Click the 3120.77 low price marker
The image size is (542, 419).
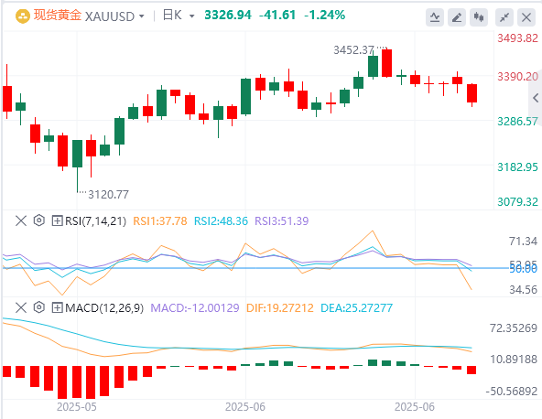(108, 195)
